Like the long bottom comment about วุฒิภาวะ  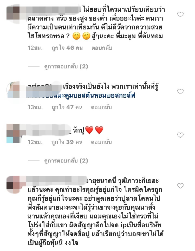coord(180,186)
